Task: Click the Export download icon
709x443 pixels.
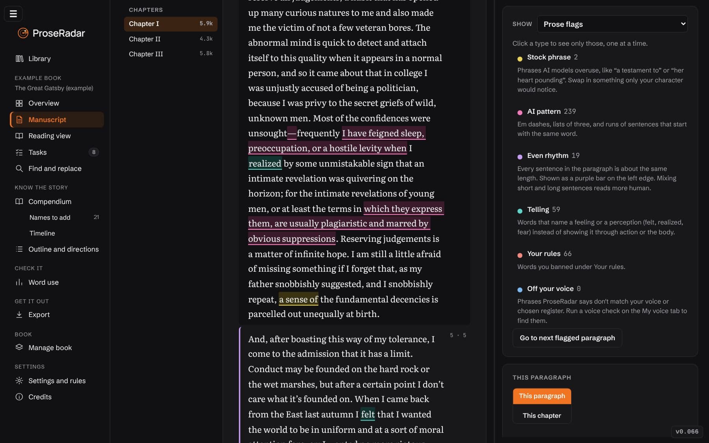Action: [x=19, y=315]
